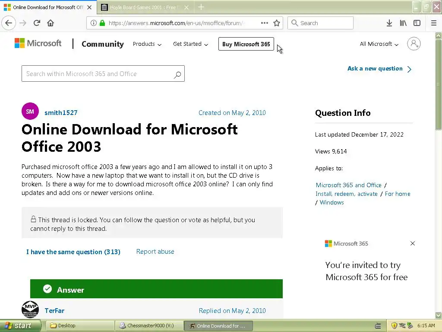
Task: Click the keyboard icon in the taskbar
Action: click(378, 326)
